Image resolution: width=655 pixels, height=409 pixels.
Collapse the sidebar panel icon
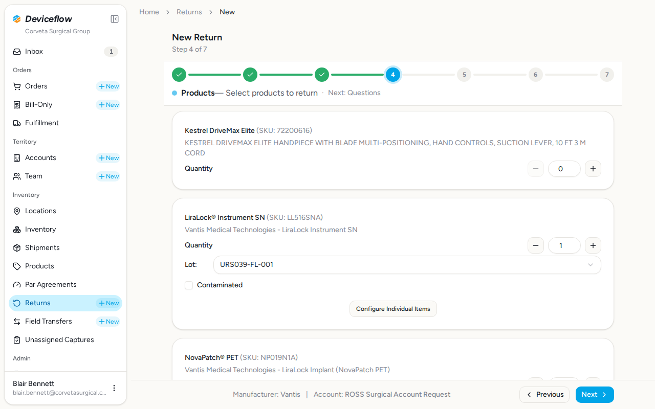[115, 19]
